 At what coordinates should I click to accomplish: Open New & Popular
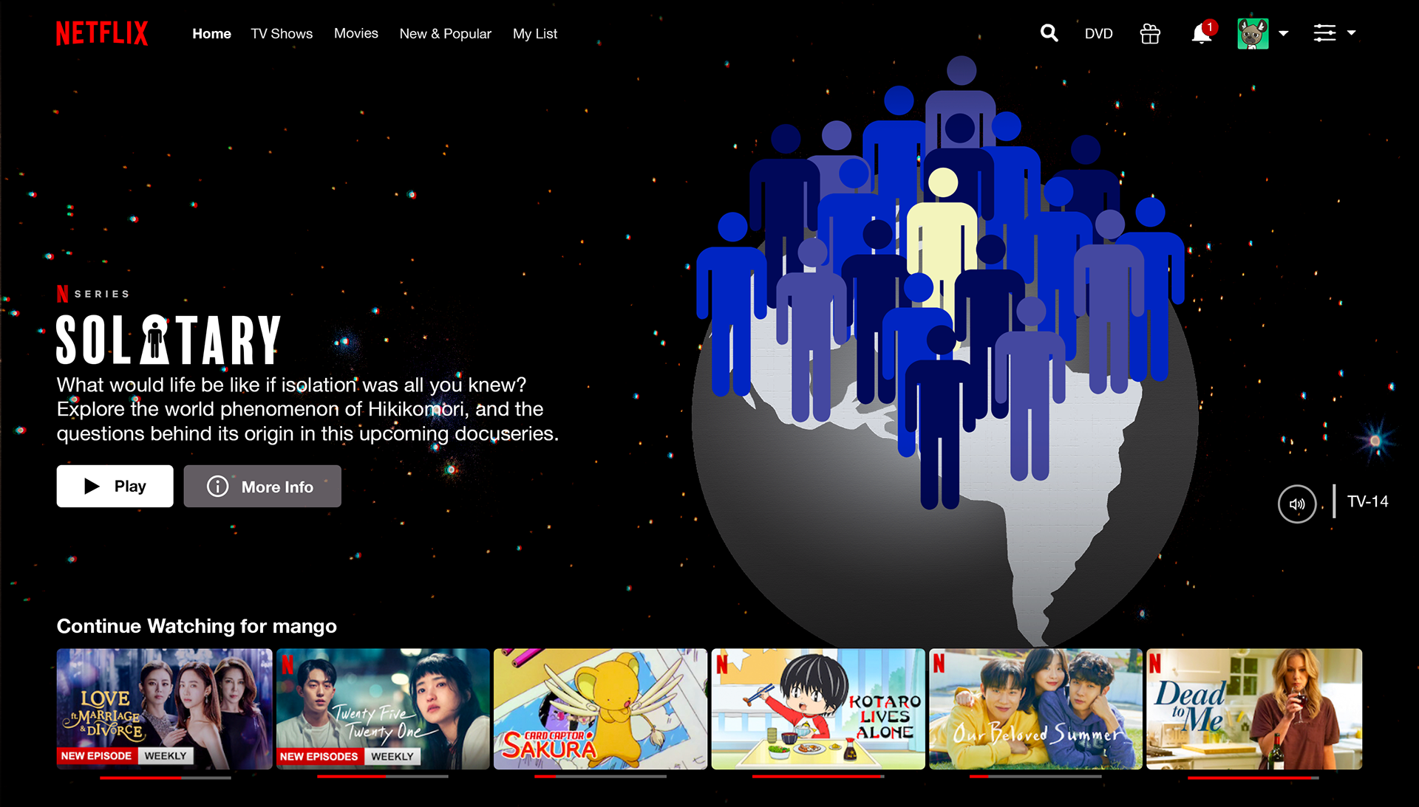pyautogui.click(x=445, y=34)
